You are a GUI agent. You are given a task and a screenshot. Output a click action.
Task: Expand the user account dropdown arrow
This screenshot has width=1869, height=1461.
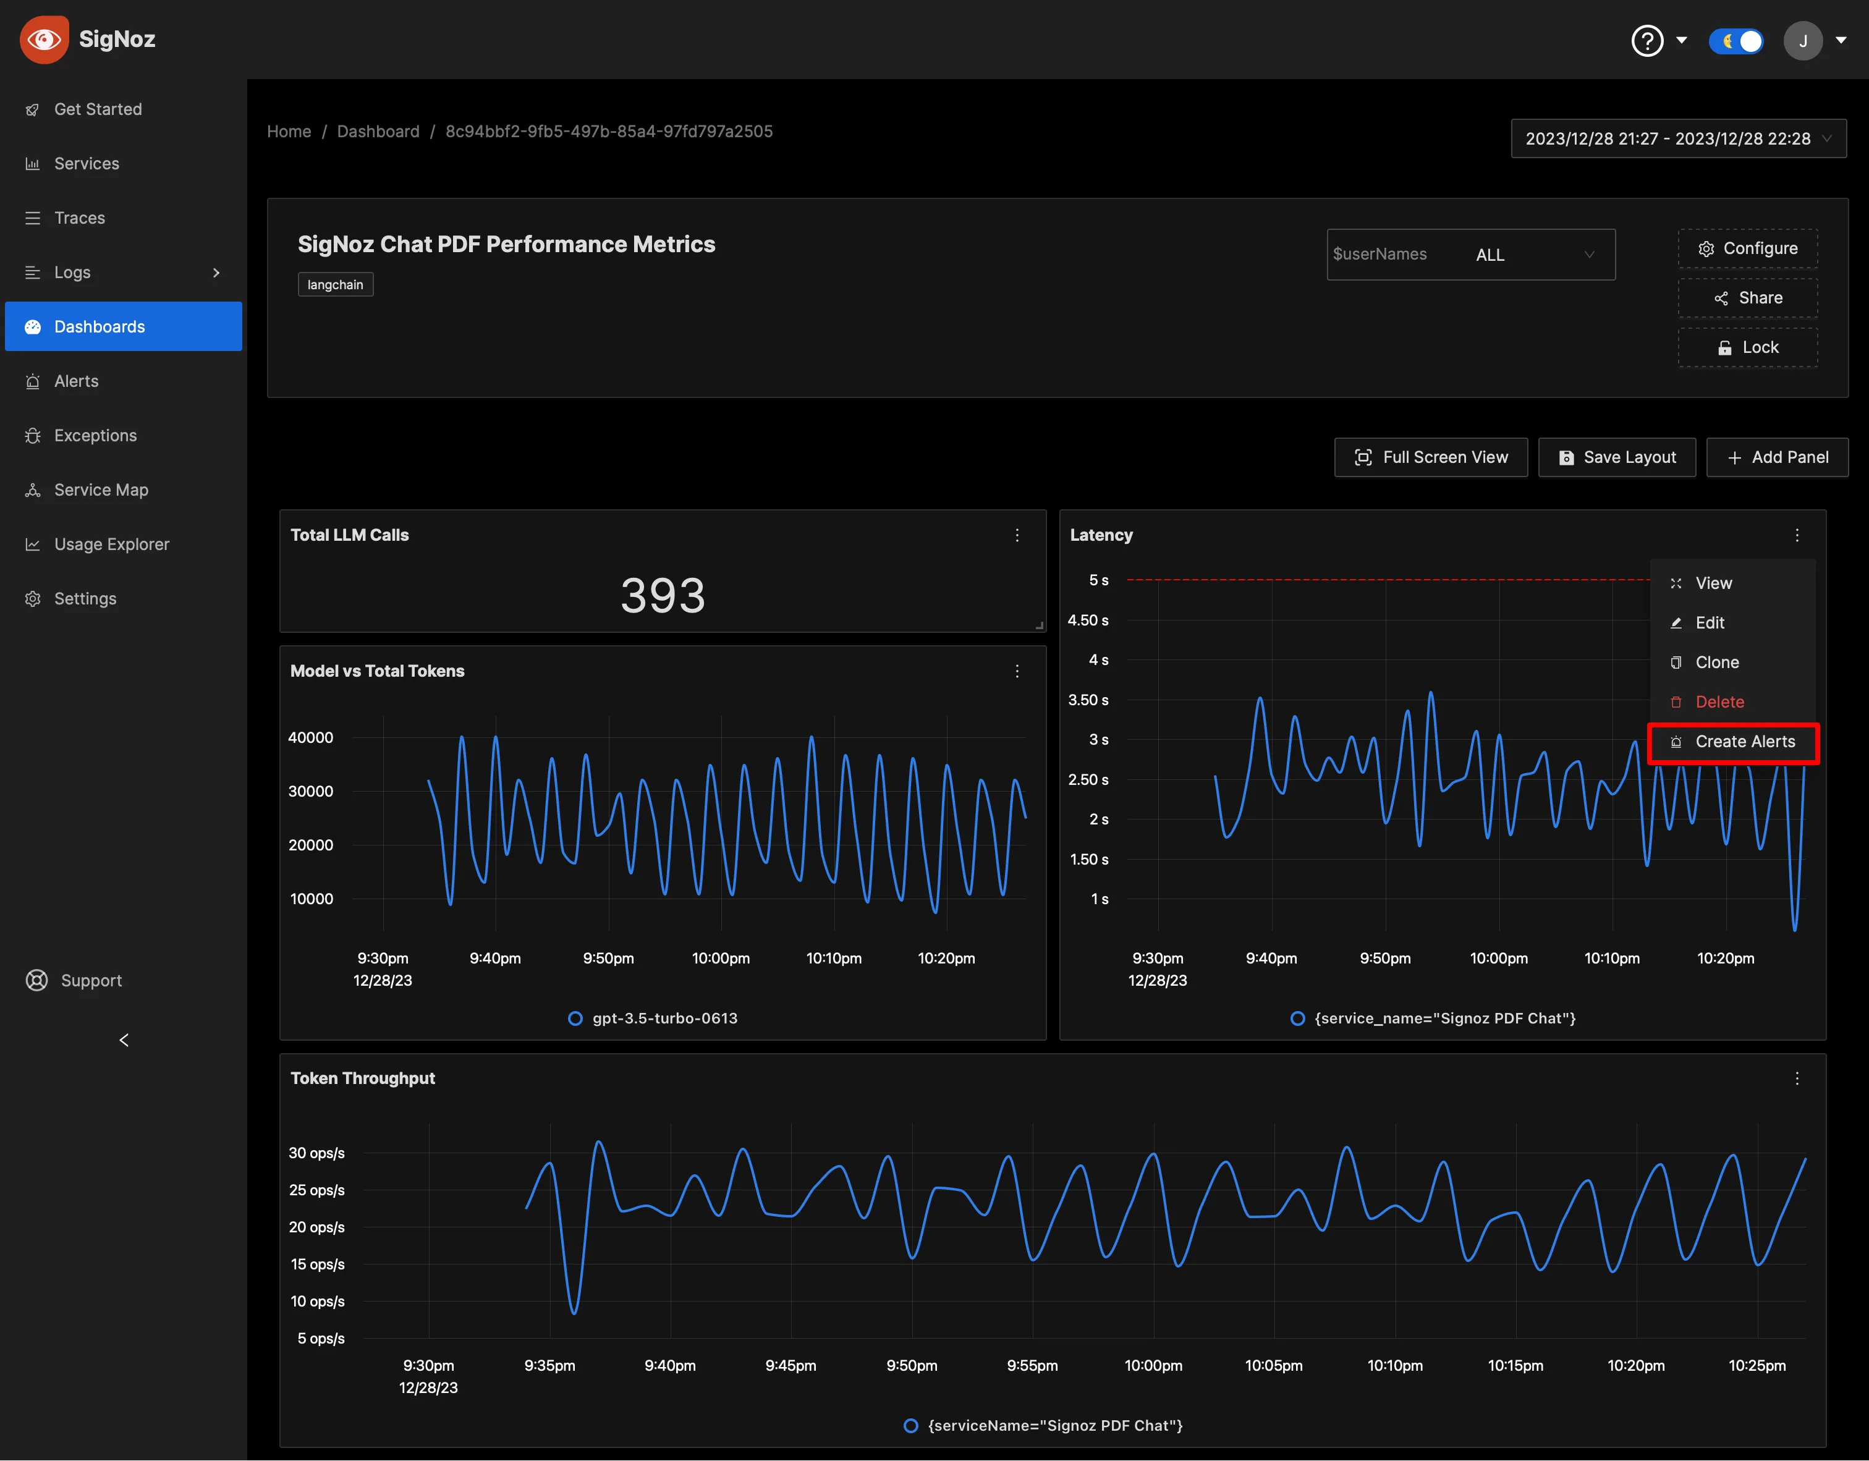pyautogui.click(x=1842, y=40)
